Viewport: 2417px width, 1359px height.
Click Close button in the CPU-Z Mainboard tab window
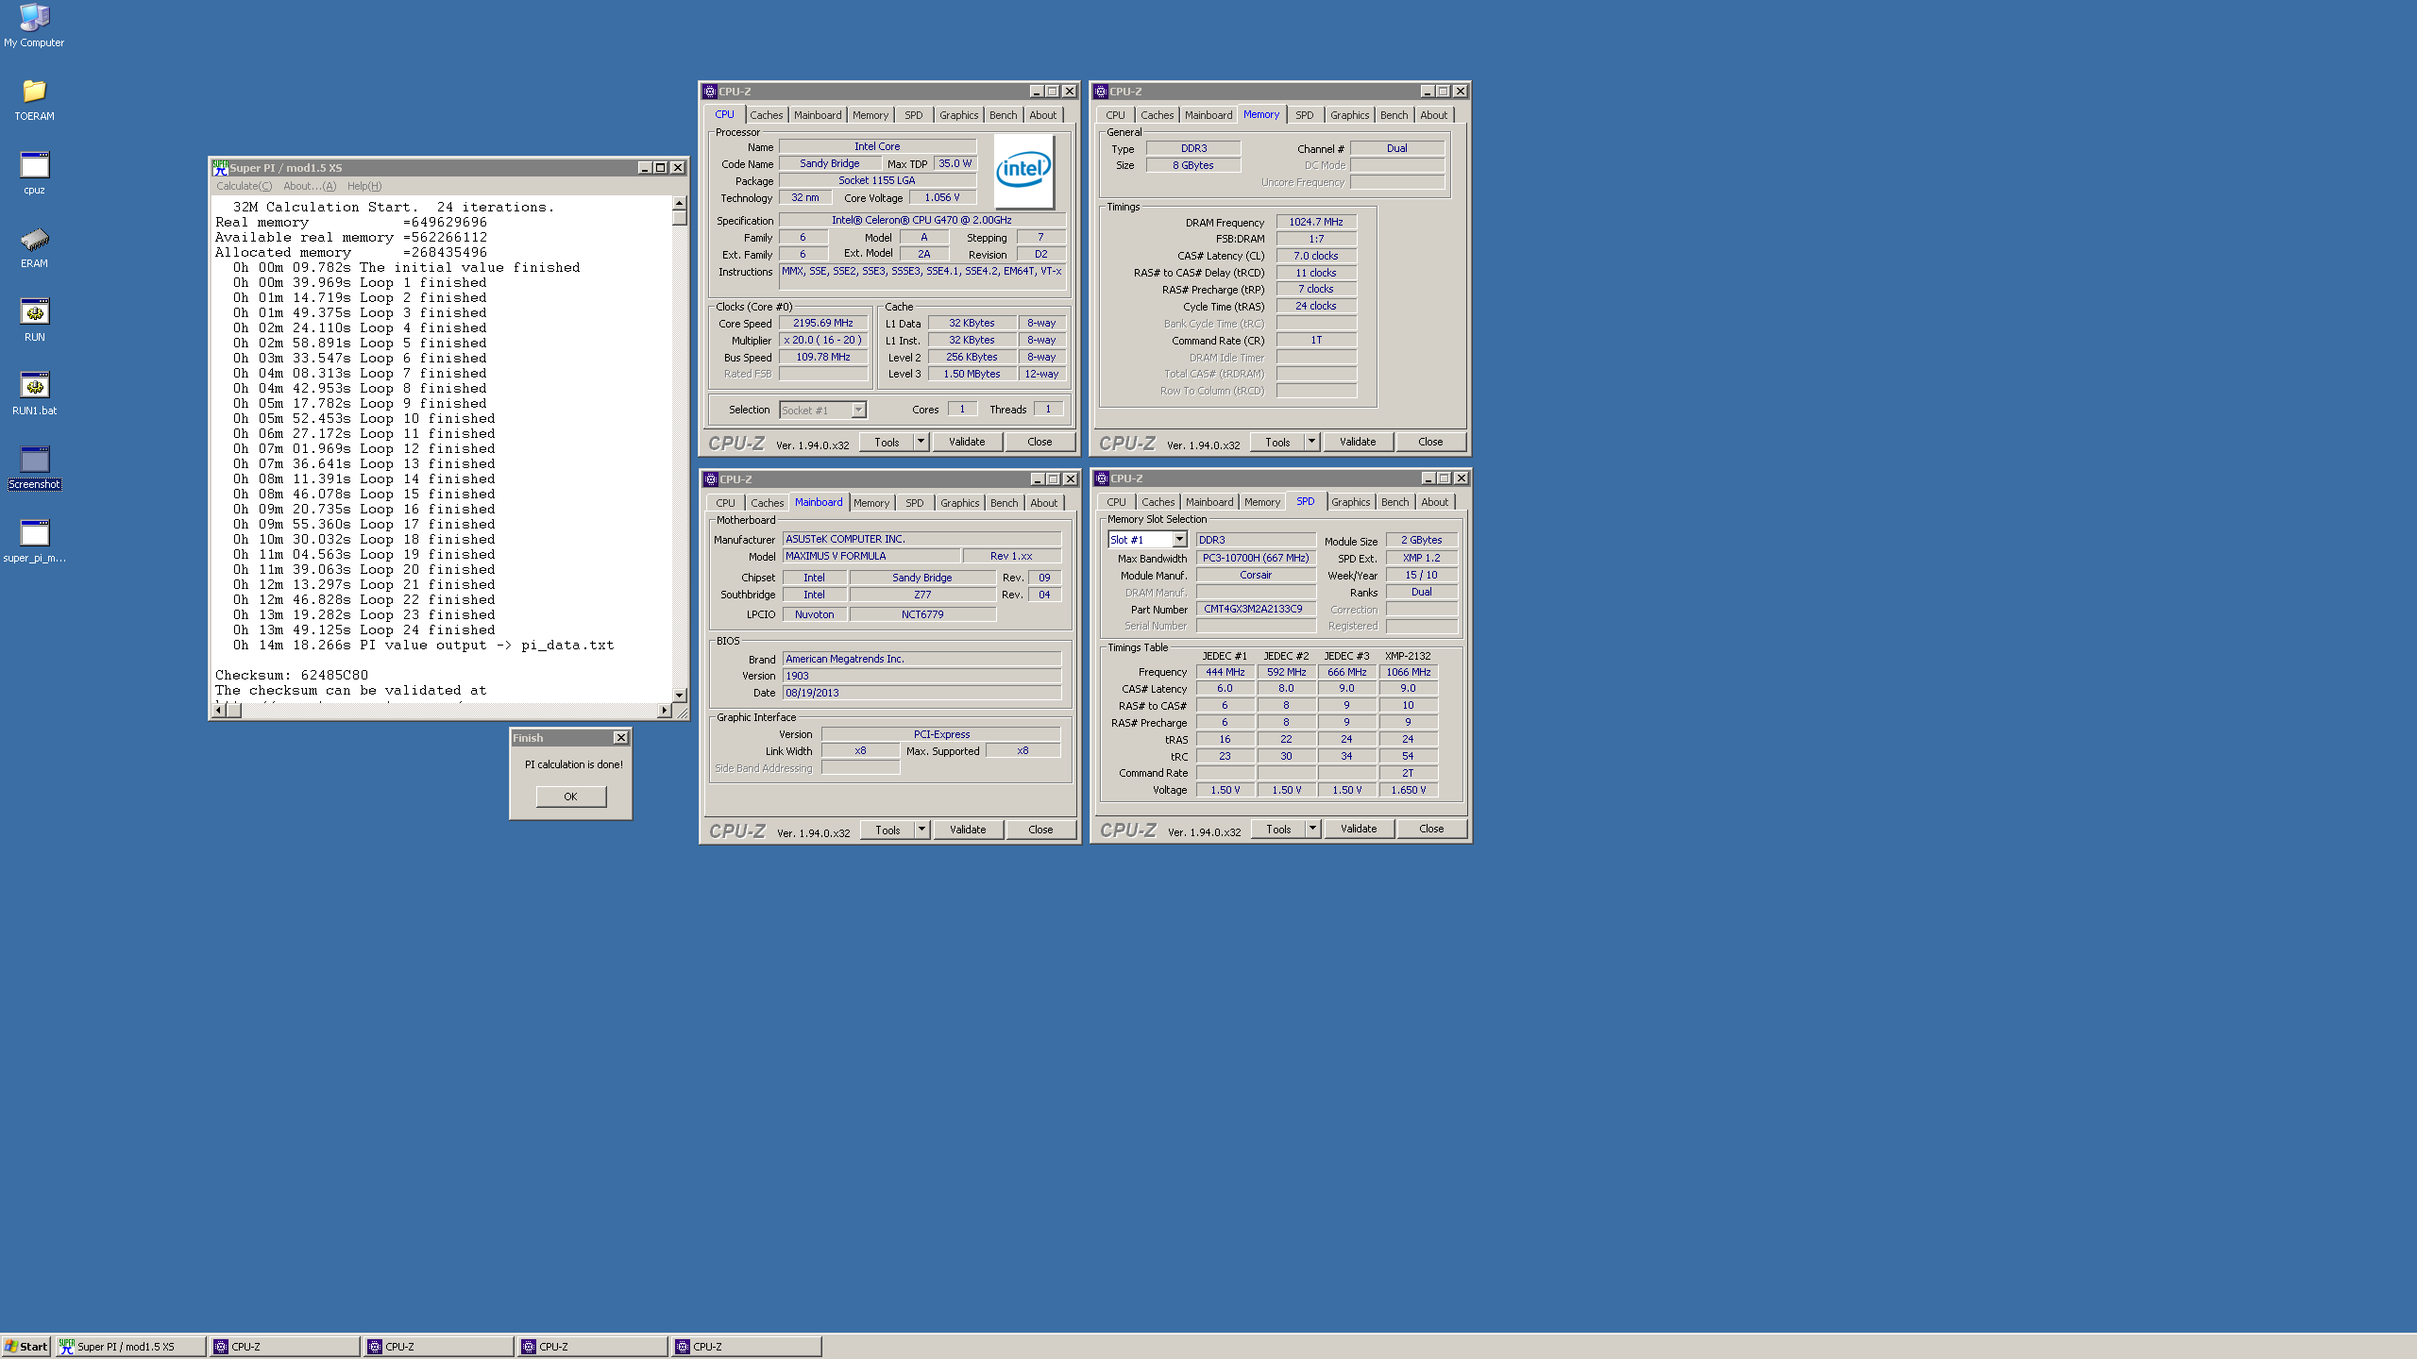(1040, 830)
